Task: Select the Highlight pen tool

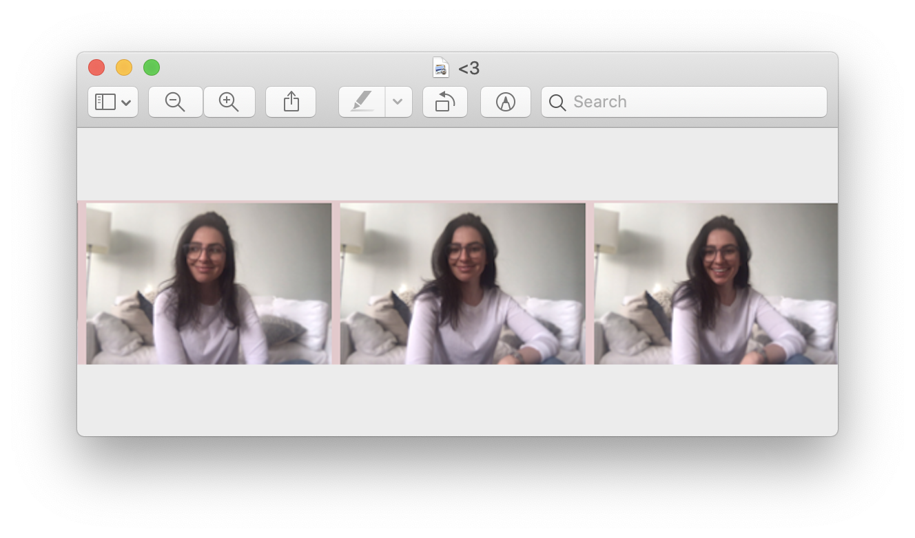Action: pos(362,102)
